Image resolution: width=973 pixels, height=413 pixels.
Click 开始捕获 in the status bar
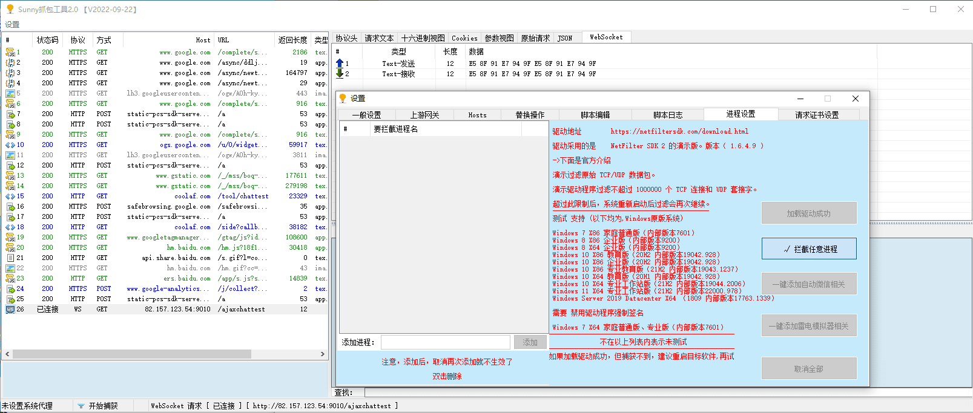pyautogui.click(x=103, y=406)
